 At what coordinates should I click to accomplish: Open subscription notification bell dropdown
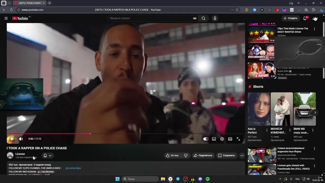(x=47, y=156)
